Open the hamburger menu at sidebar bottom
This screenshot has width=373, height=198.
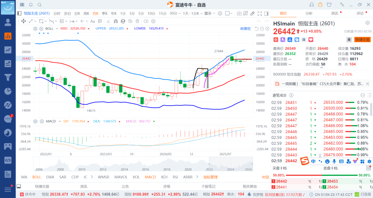pyautogui.click(x=8, y=189)
